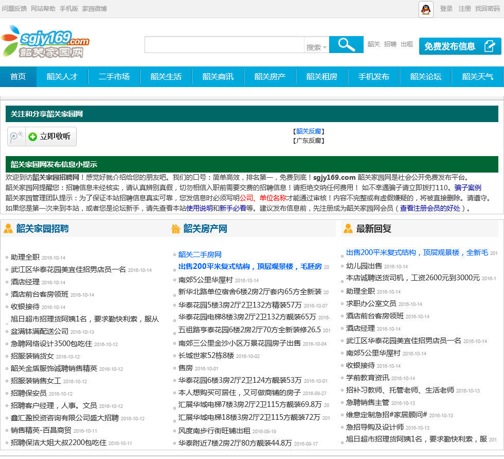Click the green plus icon beside 立即收听
504x459 pixels.
pos(32,137)
